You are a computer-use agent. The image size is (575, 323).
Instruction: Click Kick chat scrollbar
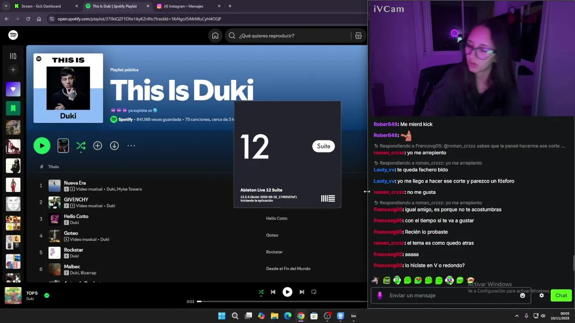tap(573, 263)
